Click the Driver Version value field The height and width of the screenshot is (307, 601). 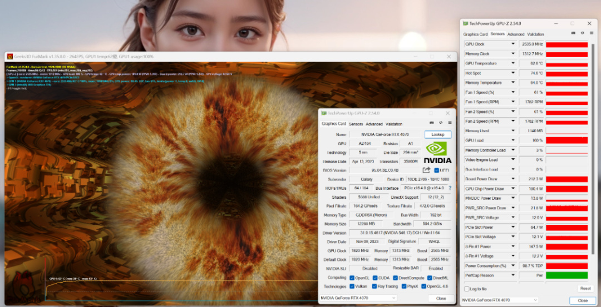point(400,233)
